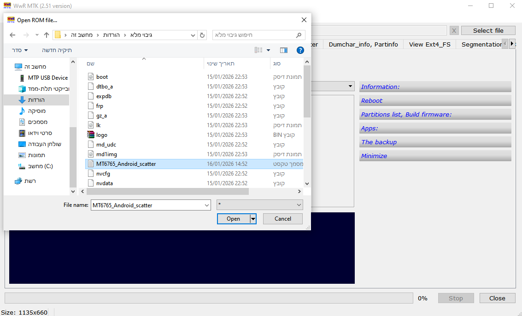522x316 pixels.
Task: Click the help question mark icon
Action: coord(300,50)
